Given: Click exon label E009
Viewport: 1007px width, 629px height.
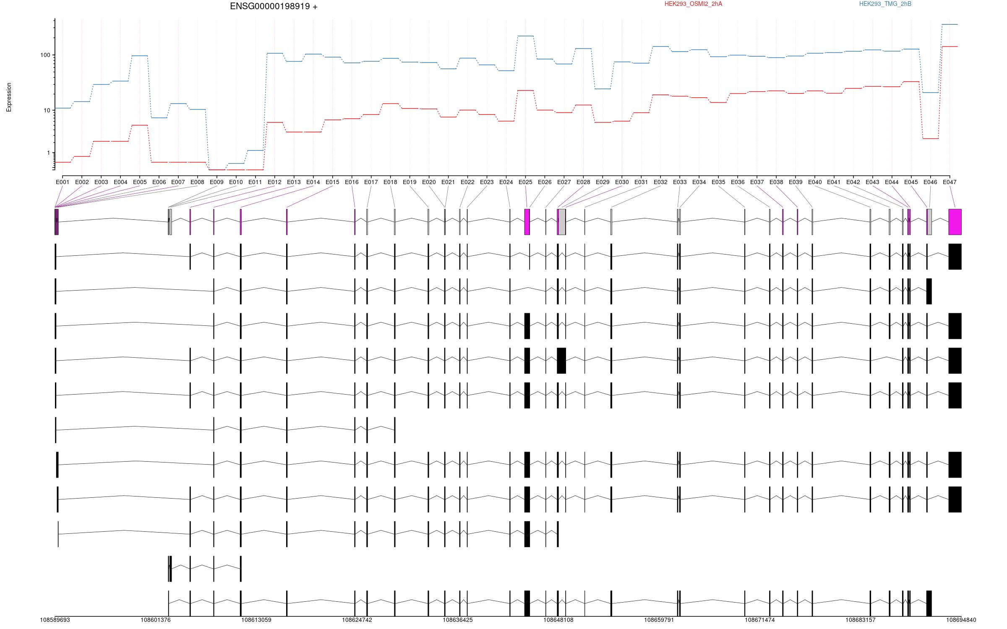Looking at the screenshot, I should pyautogui.click(x=217, y=182).
